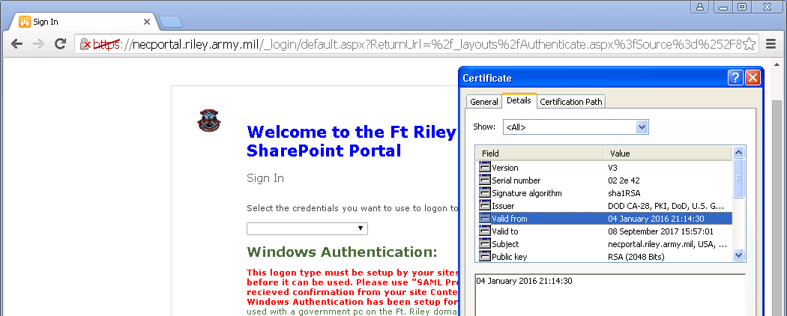Screen dimensions: 787x316
Task: Click the Version row icon
Action: tap(484, 168)
